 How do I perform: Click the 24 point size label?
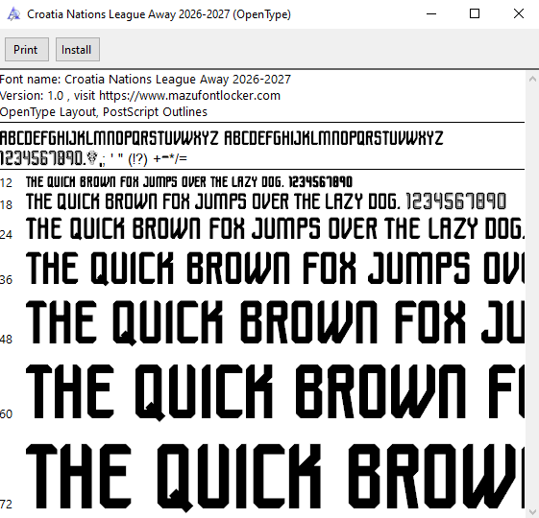(6, 234)
